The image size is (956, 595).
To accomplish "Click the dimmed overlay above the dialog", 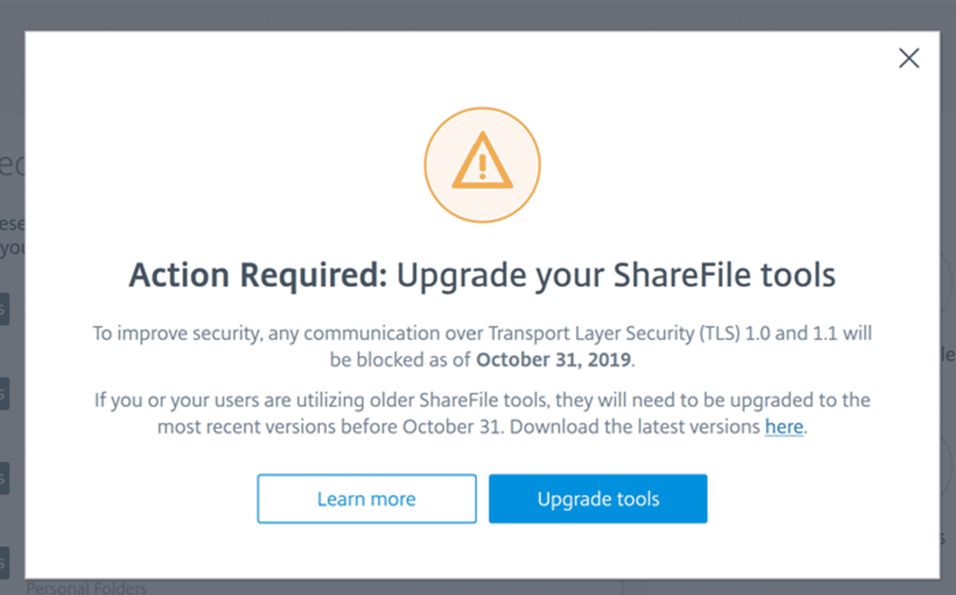I will click(478, 15).
